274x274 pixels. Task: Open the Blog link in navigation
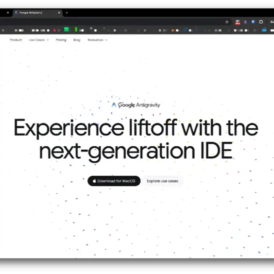tap(77, 40)
